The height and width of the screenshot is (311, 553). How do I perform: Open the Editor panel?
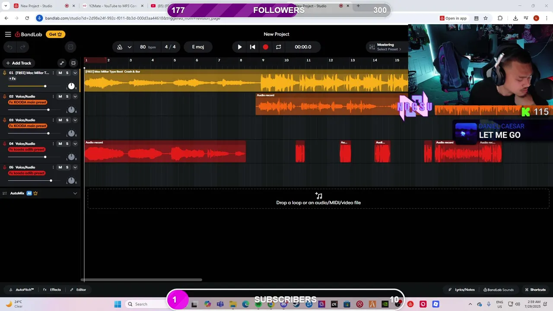click(78, 290)
